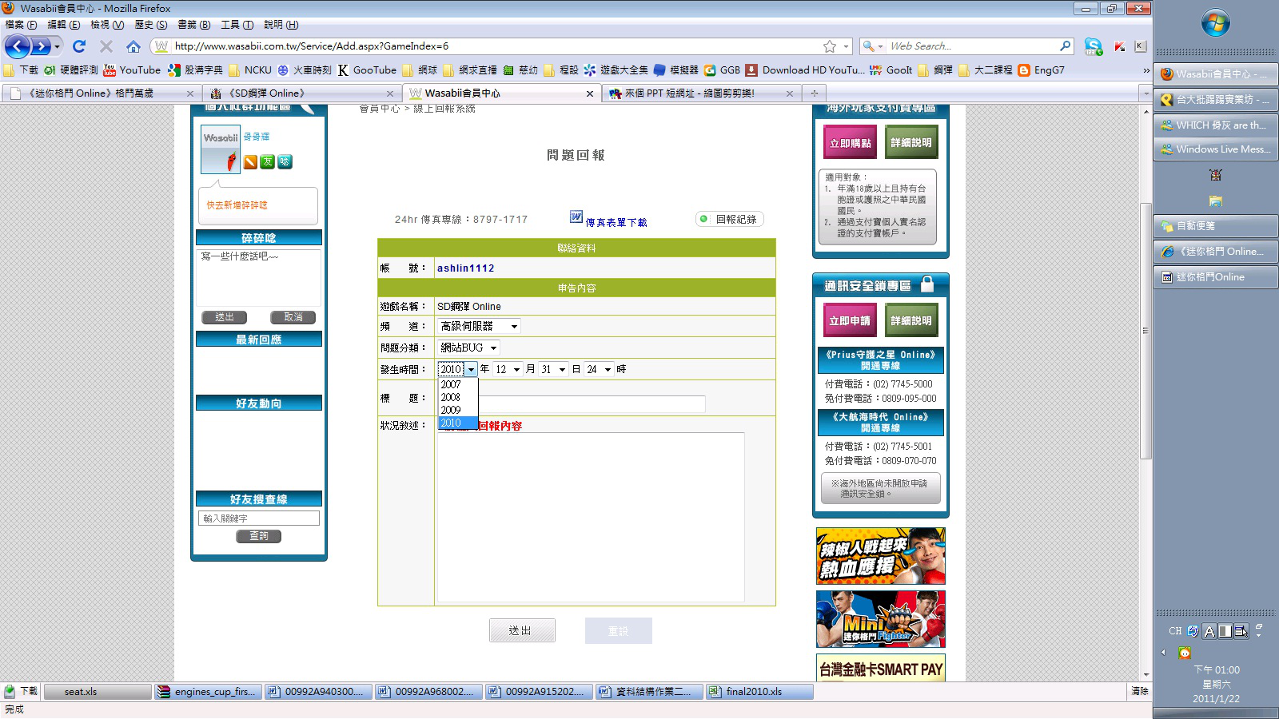This screenshot has width=1279, height=719.
Task: Click the orange pencil edit icon in profile
Action: pyautogui.click(x=250, y=162)
